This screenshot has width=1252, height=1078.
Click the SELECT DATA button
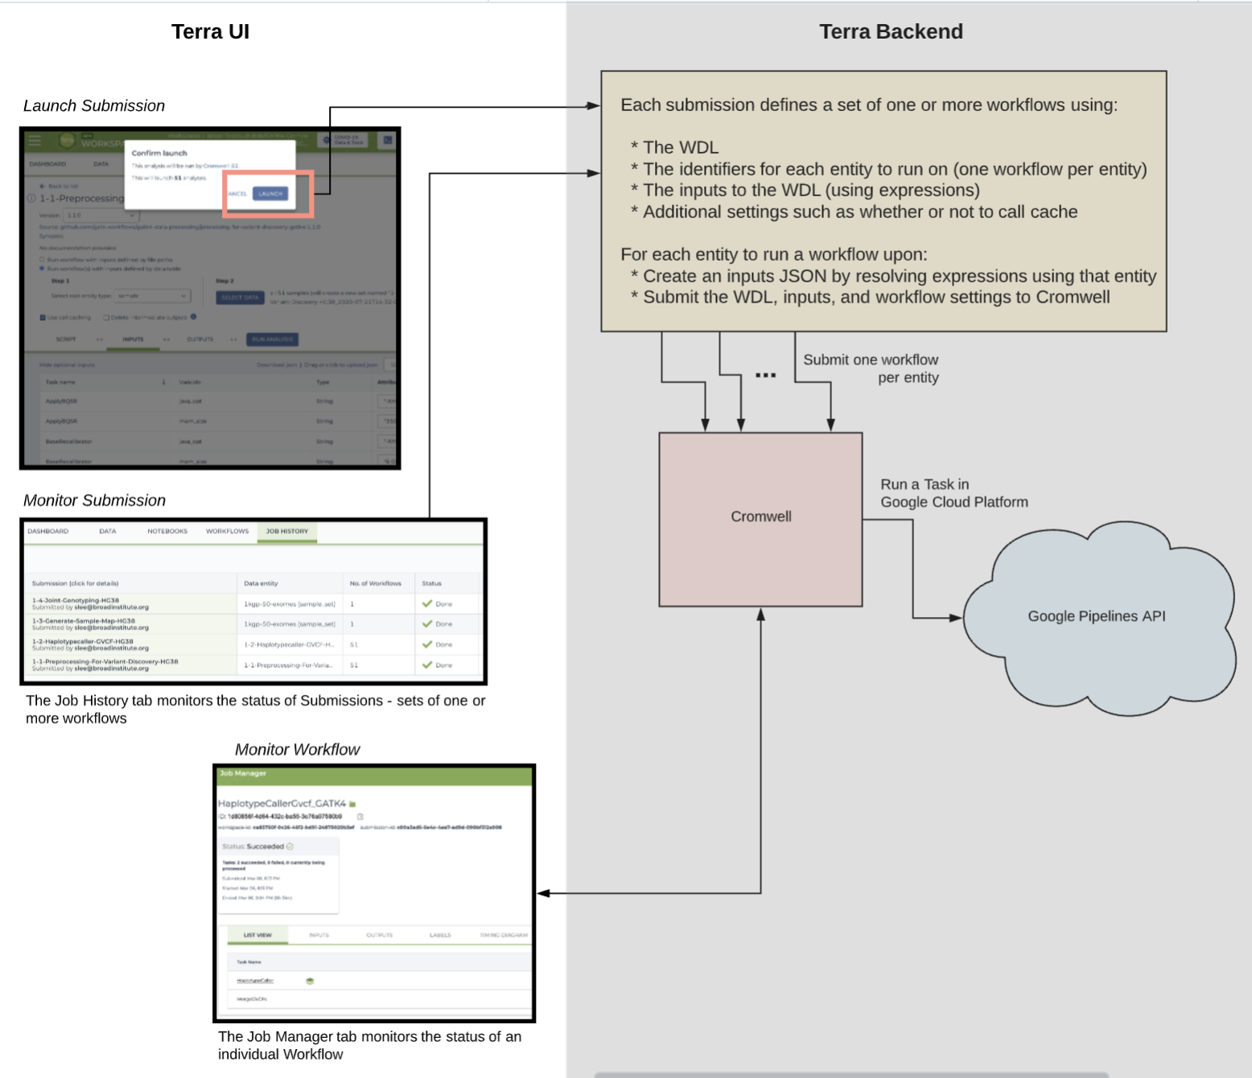click(x=240, y=298)
